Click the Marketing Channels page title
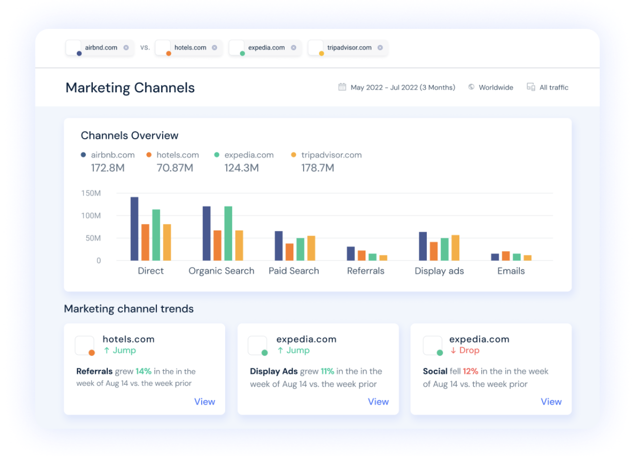Image resolution: width=644 pixels, height=471 pixels. pyautogui.click(x=130, y=88)
